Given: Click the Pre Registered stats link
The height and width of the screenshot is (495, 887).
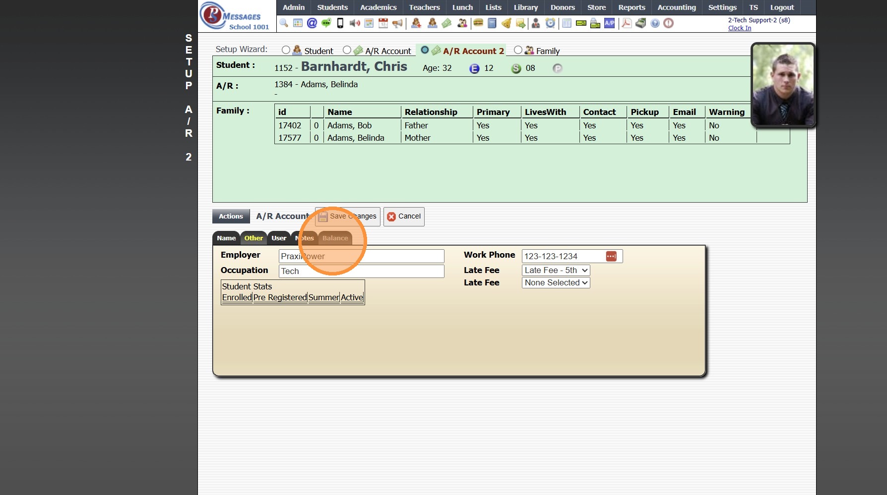Looking at the screenshot, I should (x=280, y=297).
